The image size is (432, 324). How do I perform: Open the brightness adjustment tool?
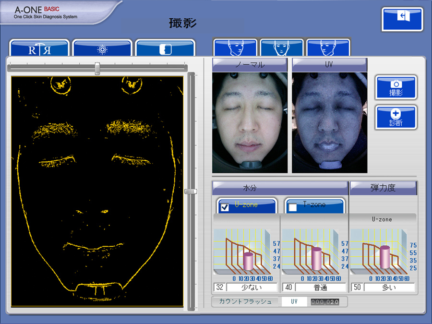coord(102,48)
